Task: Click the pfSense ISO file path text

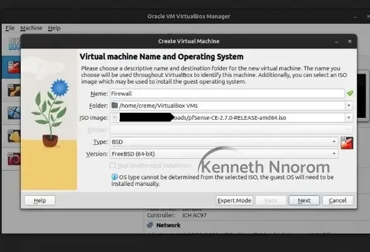Action: click(x=229, y=118)
